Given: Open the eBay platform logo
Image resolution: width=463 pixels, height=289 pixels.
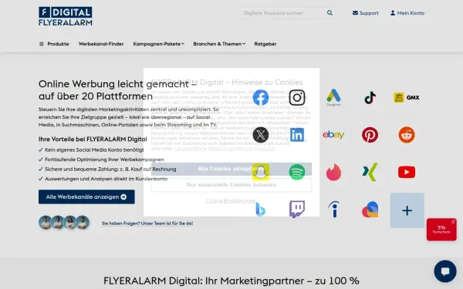Looking at the screenshot, I should [333, 135].
